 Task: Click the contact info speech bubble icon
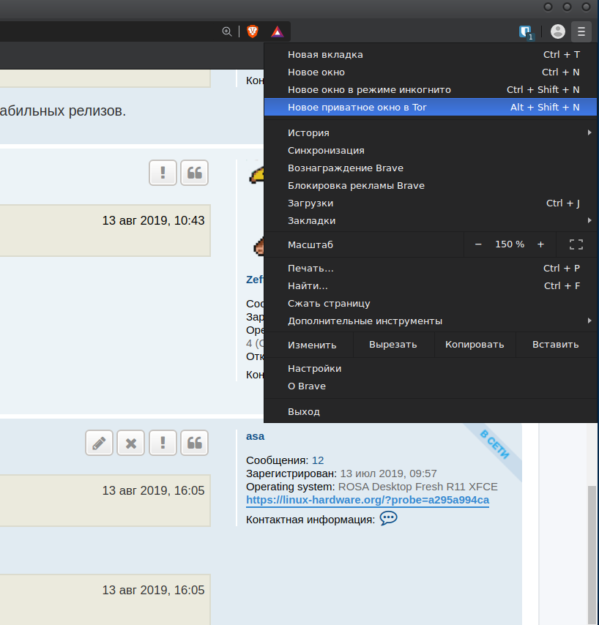(388, 518)
